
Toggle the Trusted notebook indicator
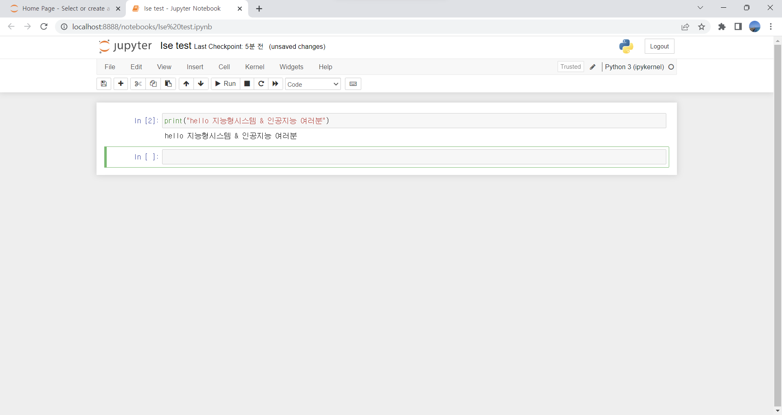(570, 67)
